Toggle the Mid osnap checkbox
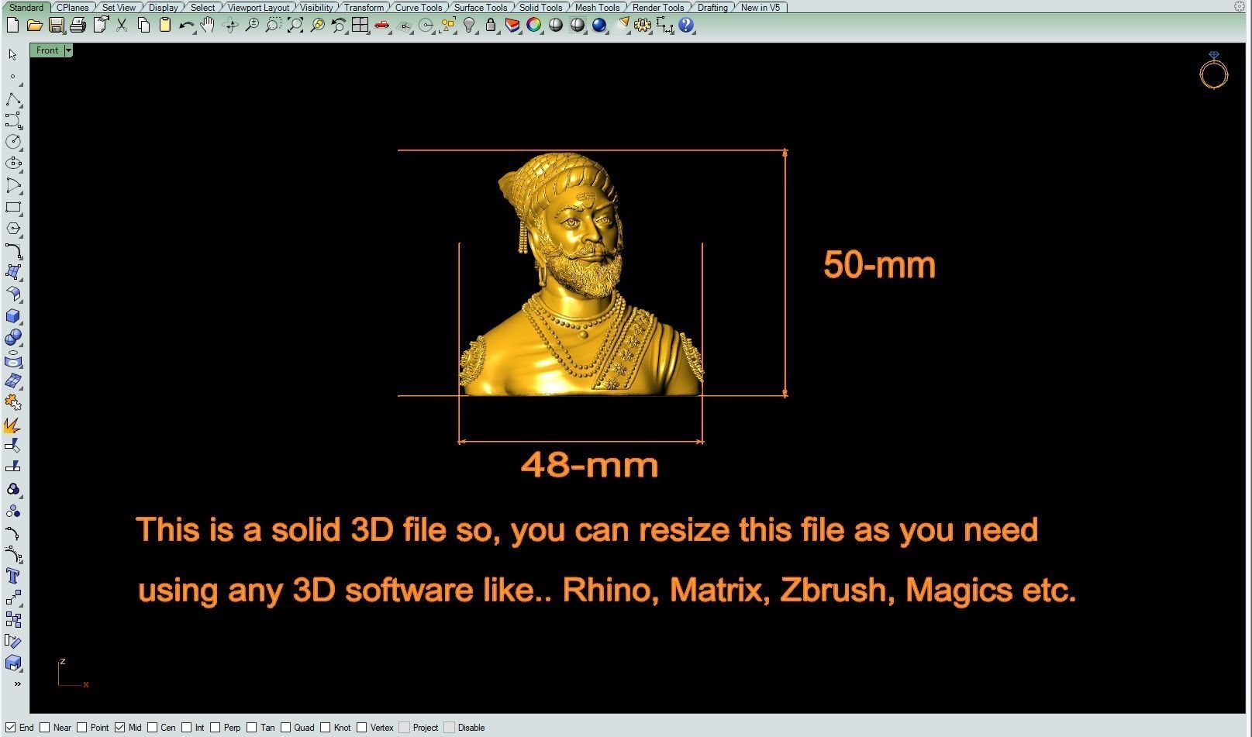 click(119, 727)
